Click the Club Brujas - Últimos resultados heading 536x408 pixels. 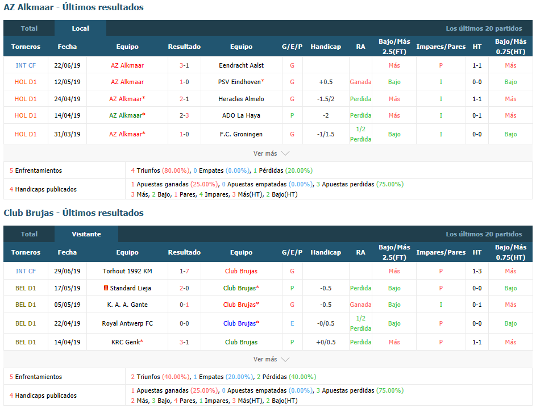[73, 213]
